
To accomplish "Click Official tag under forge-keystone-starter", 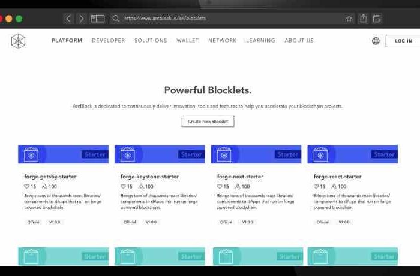I will pos(130,222).
